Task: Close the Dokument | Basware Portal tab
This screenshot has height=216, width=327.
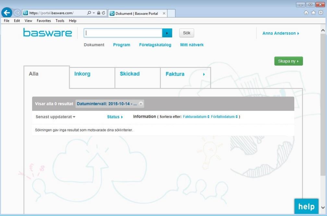Action: pos(164,13)
